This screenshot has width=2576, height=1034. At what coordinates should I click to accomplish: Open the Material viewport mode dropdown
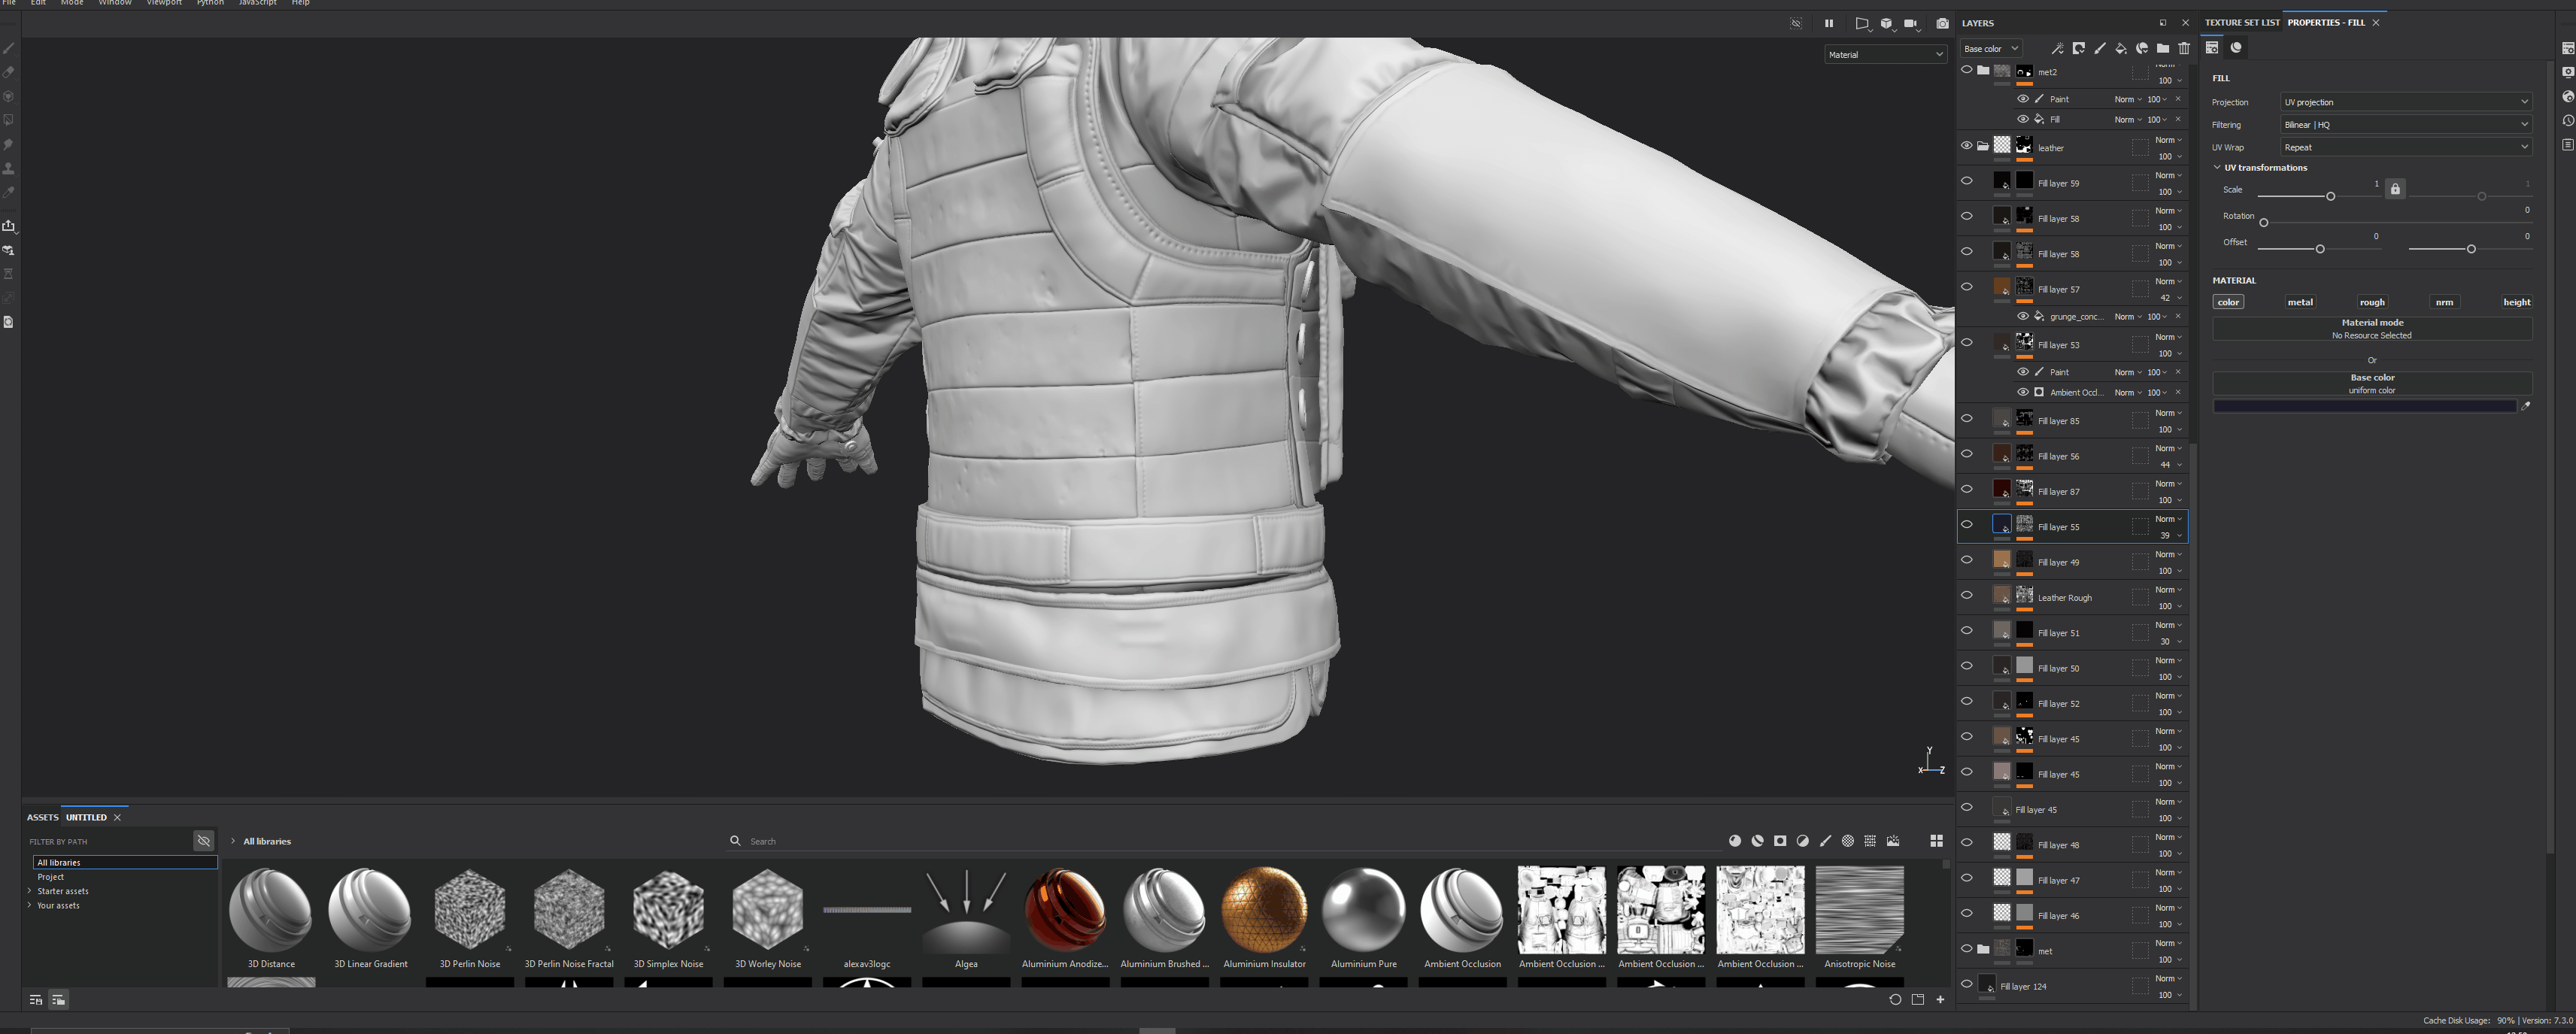1884,55
